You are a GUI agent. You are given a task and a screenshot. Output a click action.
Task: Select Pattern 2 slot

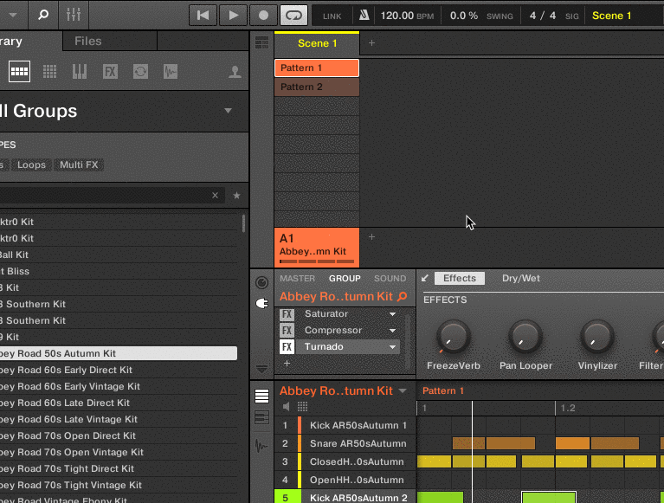(317, 87)
